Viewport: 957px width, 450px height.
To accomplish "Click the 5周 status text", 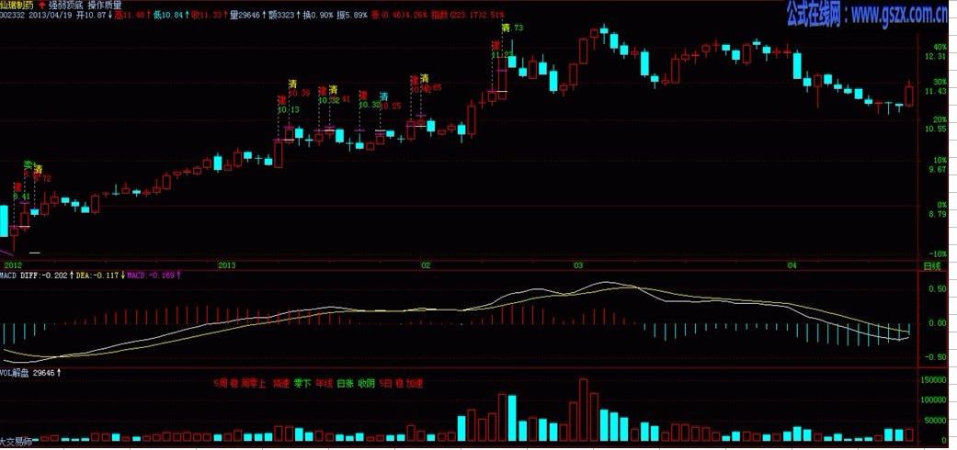I will click(220, 384).
